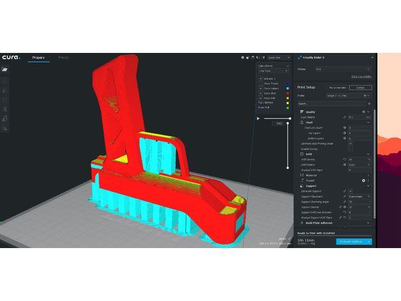The height and width of the screenshot is (301, 401).
Task: Switch to the Prepare tab
Action: 38,57
